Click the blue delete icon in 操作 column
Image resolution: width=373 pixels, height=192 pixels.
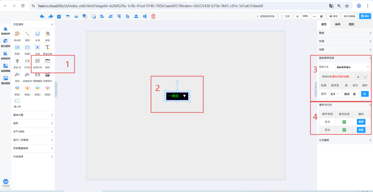365,94
